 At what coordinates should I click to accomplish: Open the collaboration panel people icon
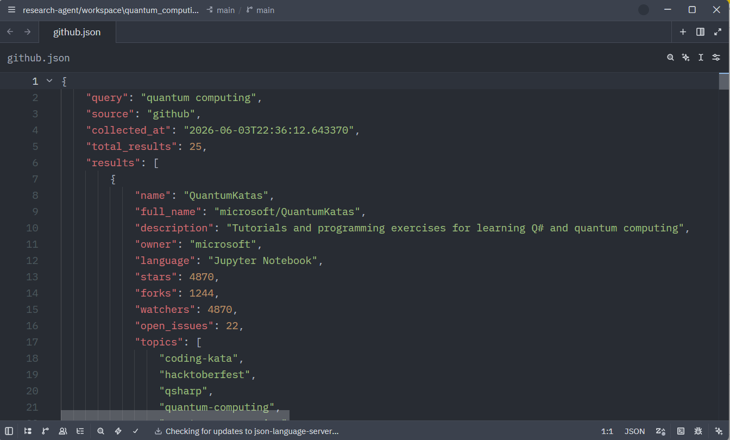[x=63, y=431]
